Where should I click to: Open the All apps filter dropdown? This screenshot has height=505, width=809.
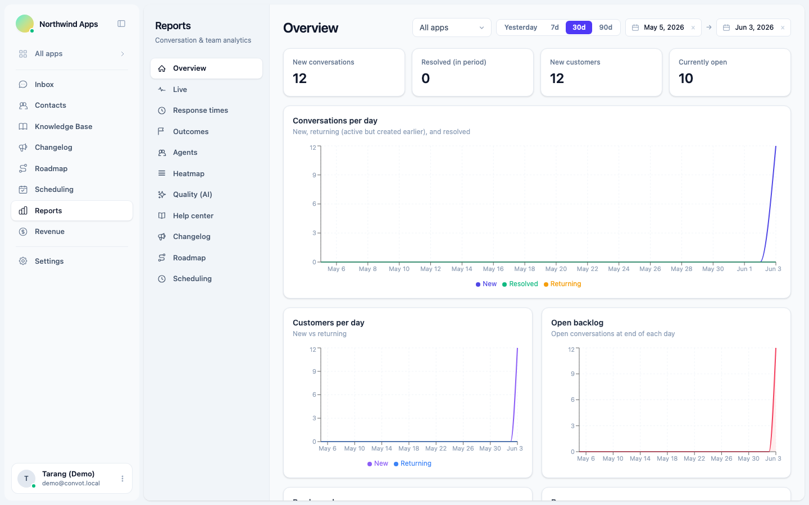point(452,27)
